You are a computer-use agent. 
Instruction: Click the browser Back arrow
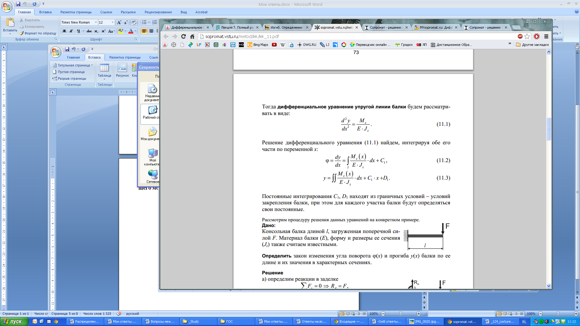[166, 36]
